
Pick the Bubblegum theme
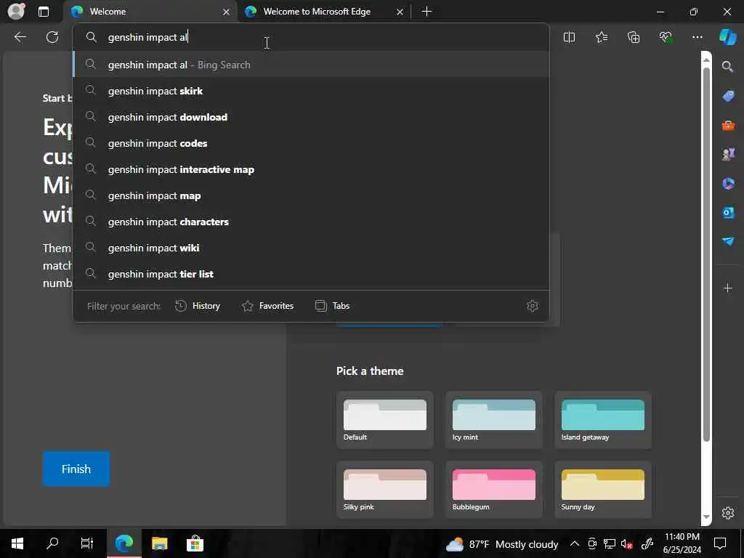(493, 490)
